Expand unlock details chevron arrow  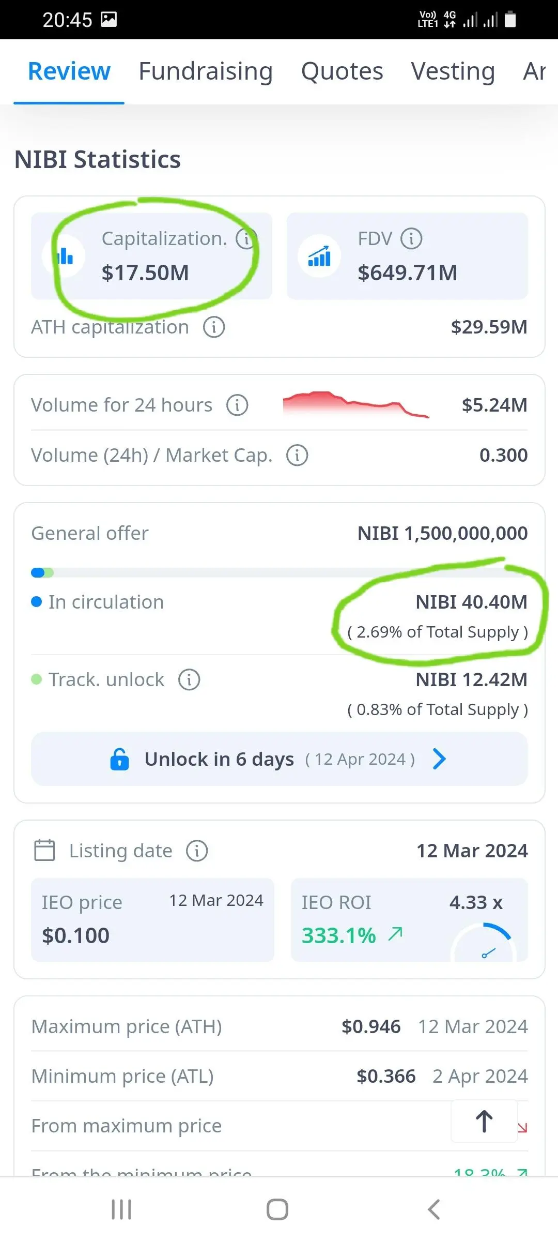(439, 759)
